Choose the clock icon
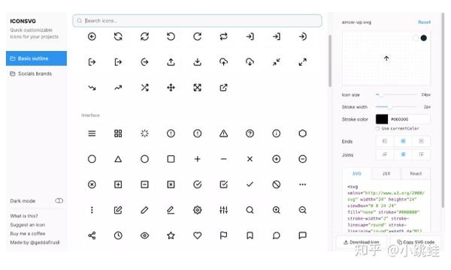Image resolution: width=451 pixels, height=270 pixels. click(x=118, y=235)
